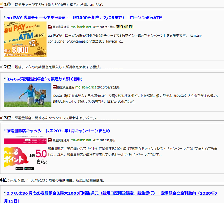Click the site favicon beside 2021/01/13更新

[x=50, y=27]
